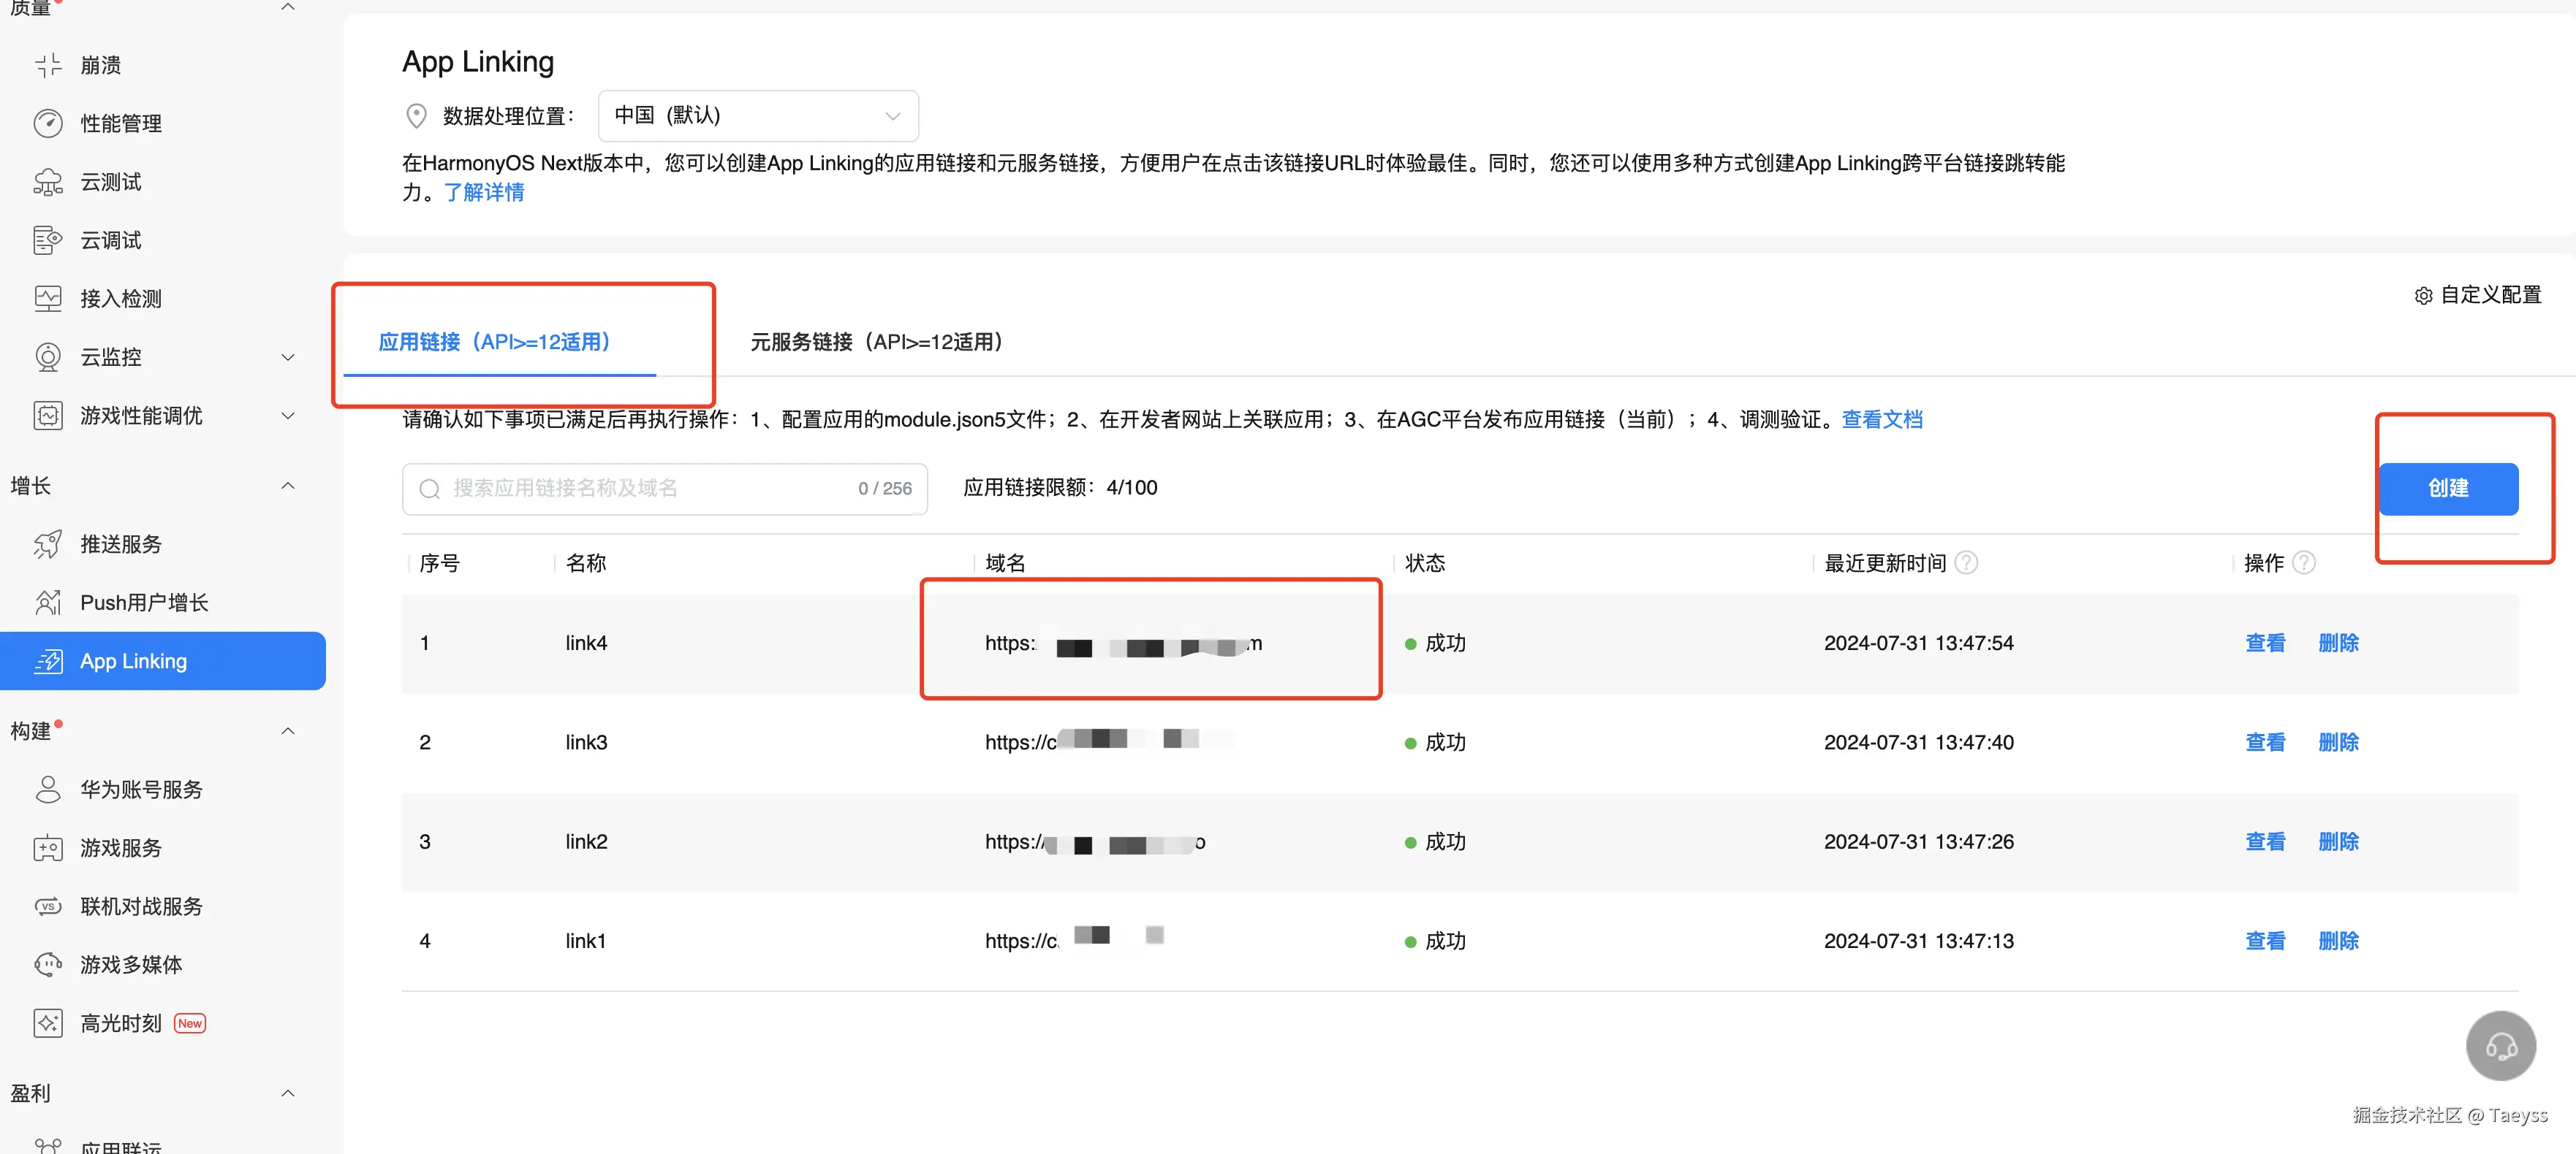2576x1154 pixels.
Task: Select the 应用链接 tab
Action: click(494, 342)
